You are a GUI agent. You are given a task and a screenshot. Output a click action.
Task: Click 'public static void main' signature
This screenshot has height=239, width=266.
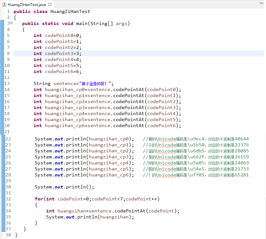coord(76,23)
